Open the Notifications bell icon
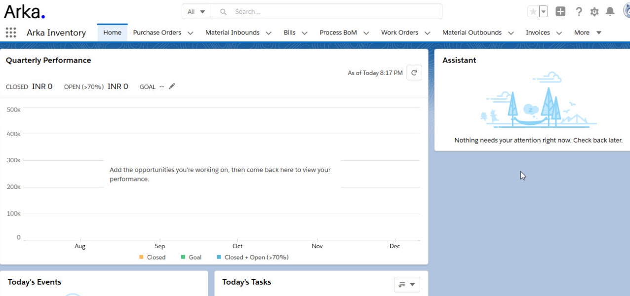The image size is (630, 296). tap(610, 11)
